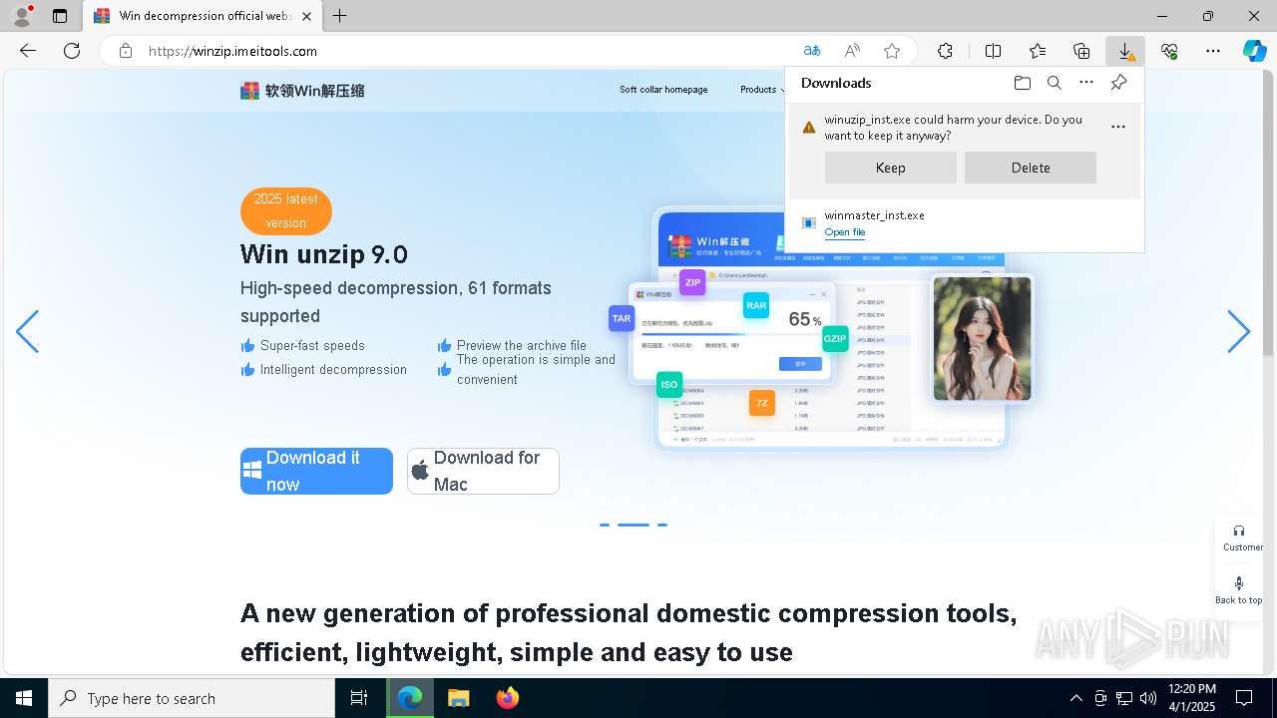Open the clock showing 12:20 PM
Image resolution: width=1277 pixels, height=718 pixels.
coord(1192,697)
